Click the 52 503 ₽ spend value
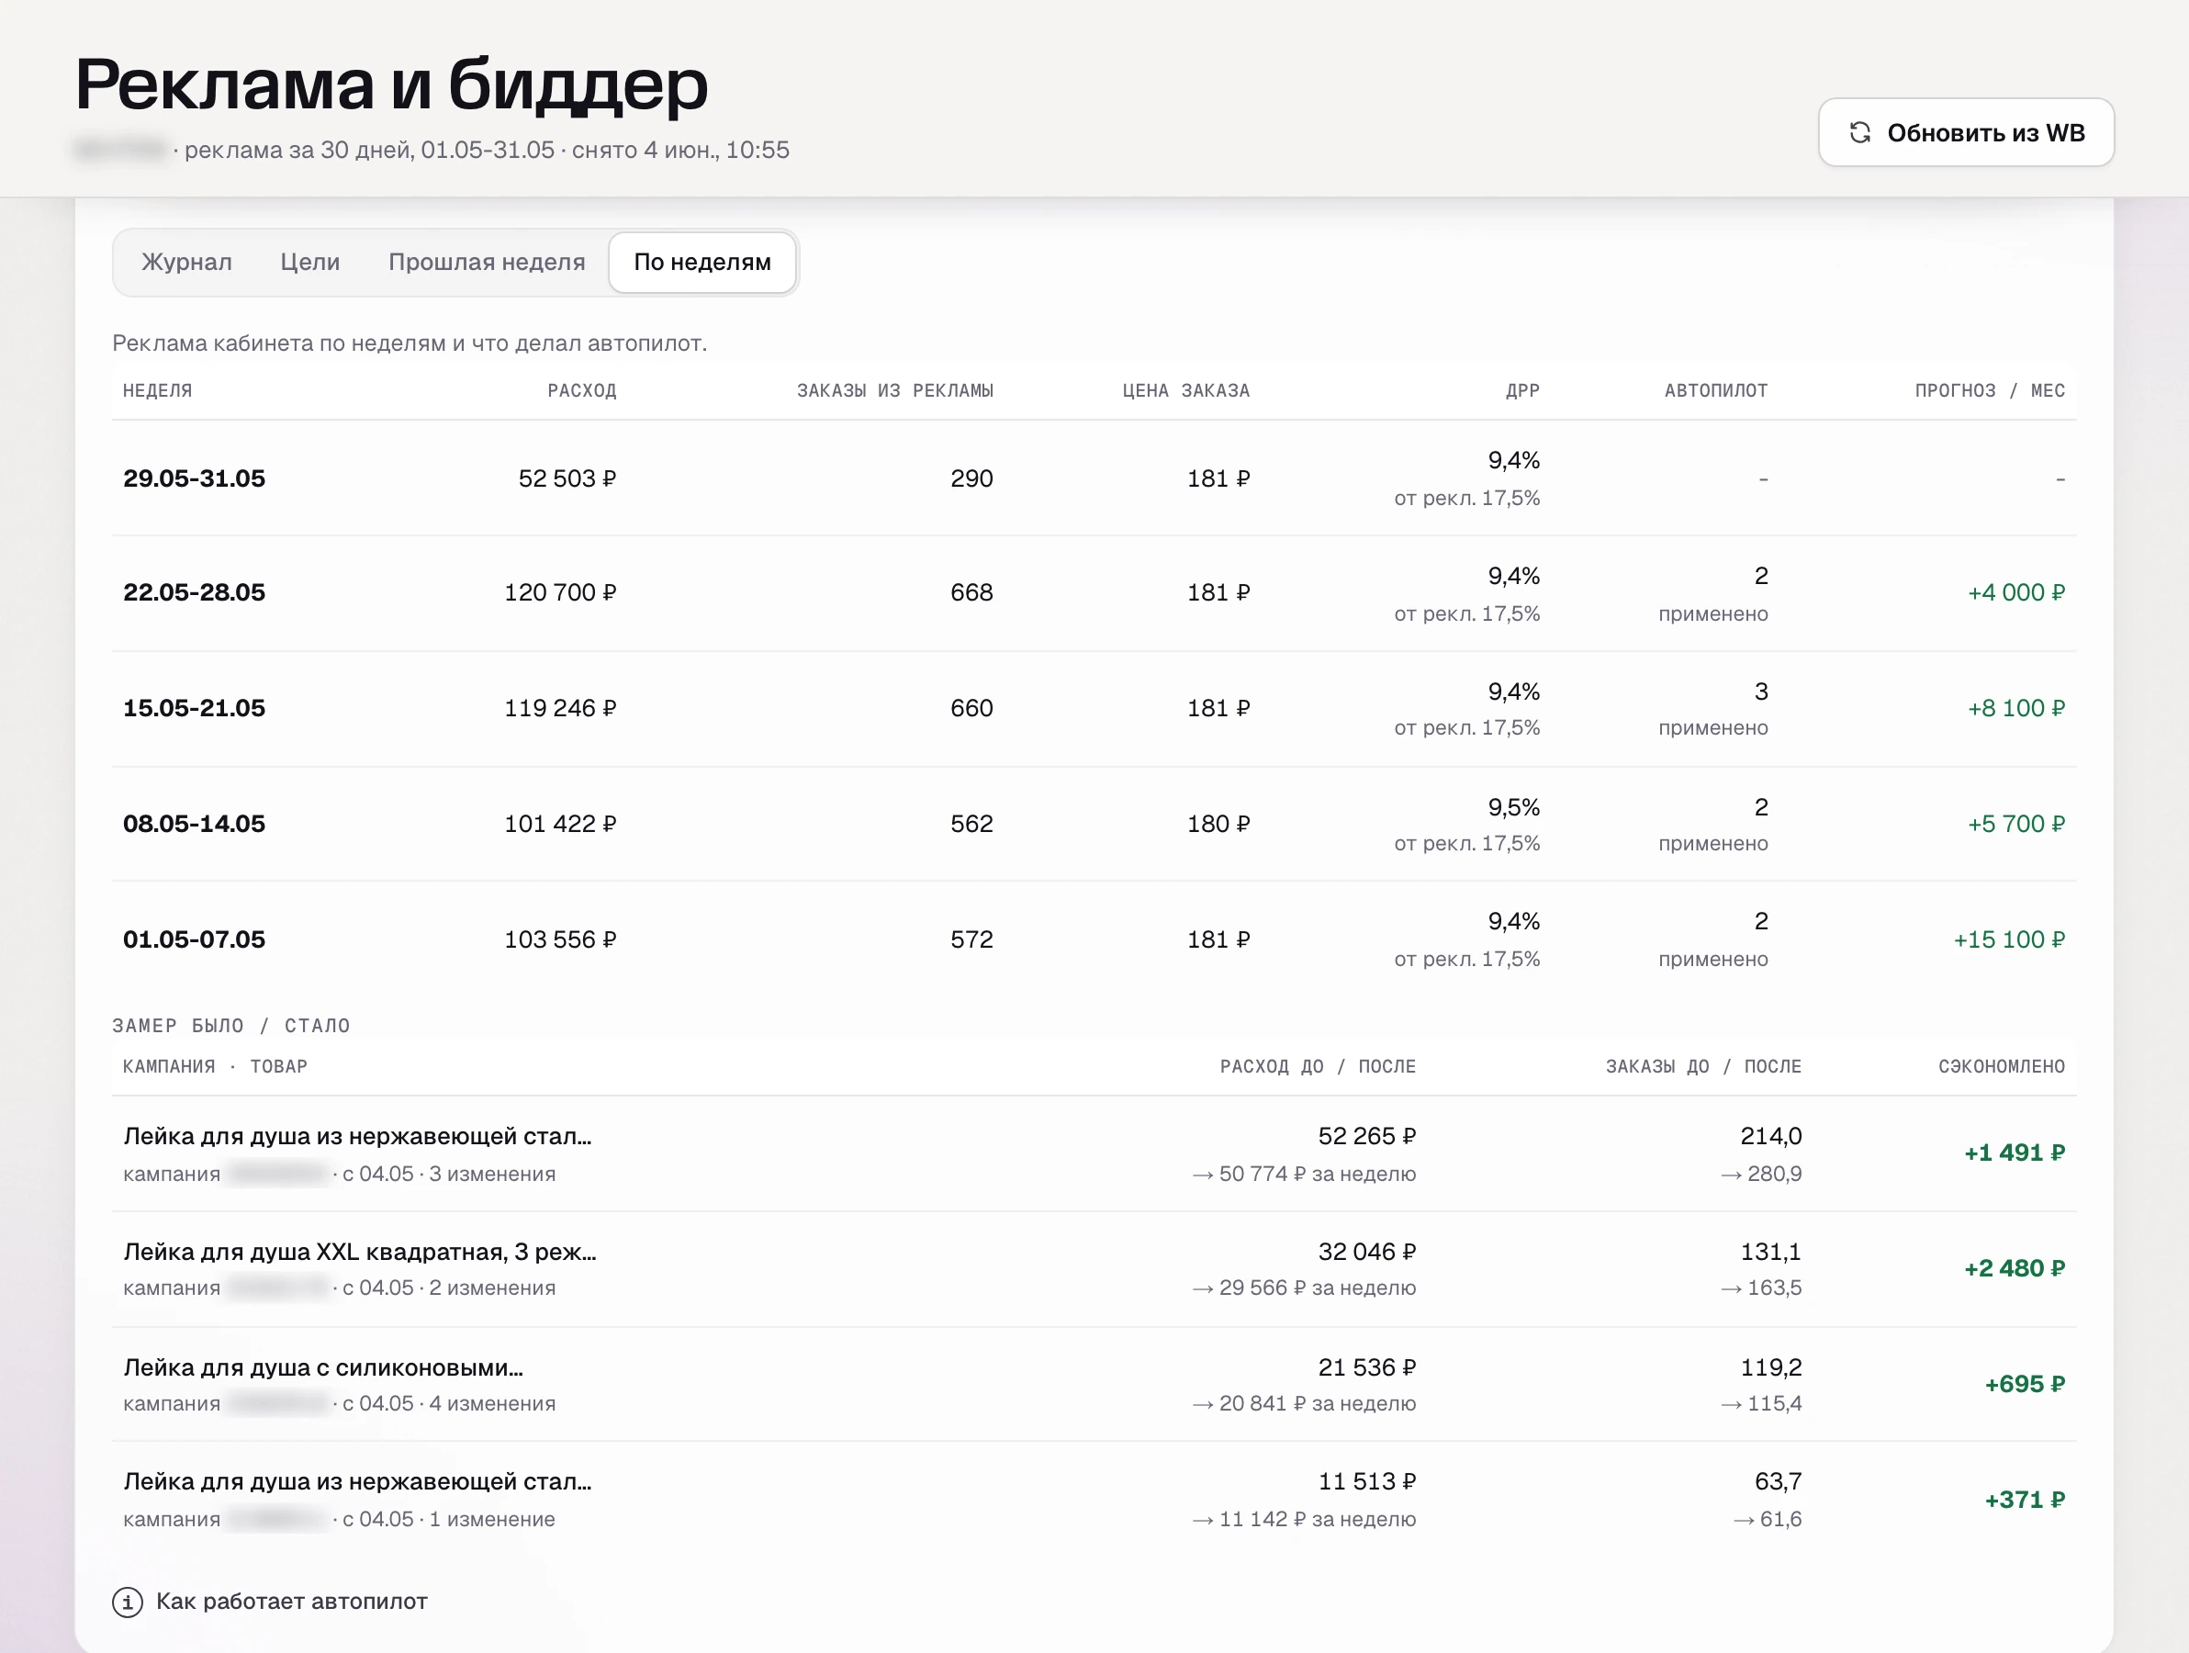 coord(567,479)
